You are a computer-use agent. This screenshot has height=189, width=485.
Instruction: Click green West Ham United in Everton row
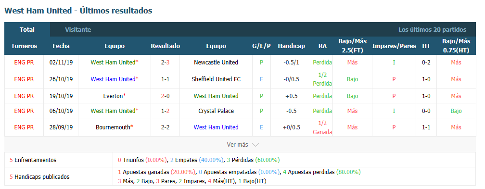216,96
